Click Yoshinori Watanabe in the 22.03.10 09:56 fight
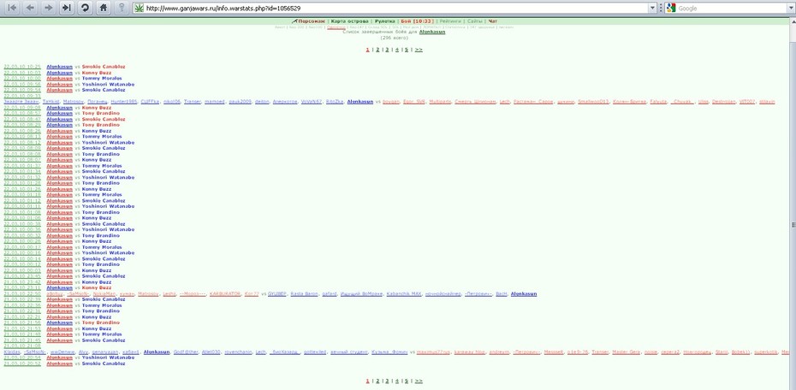Screen dimensions: 796x390 point(108,84)
